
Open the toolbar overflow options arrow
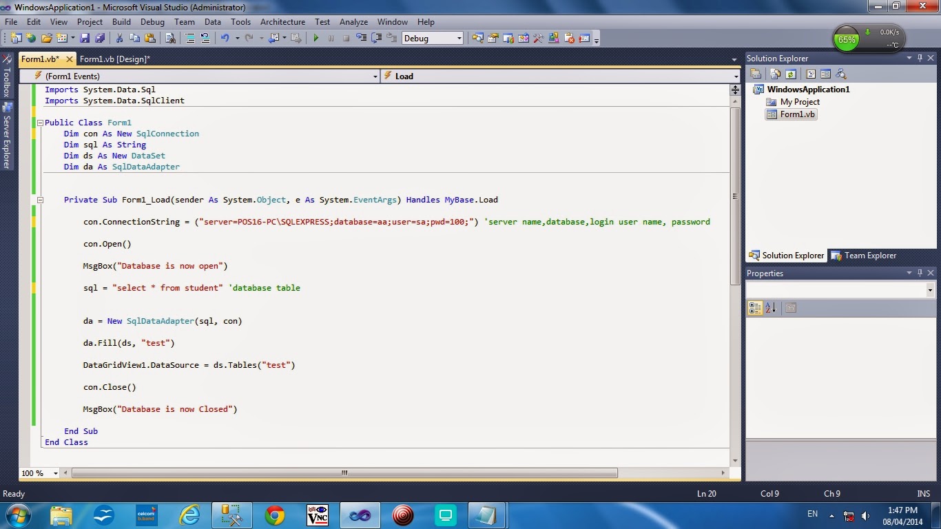(x=597, y=39)
